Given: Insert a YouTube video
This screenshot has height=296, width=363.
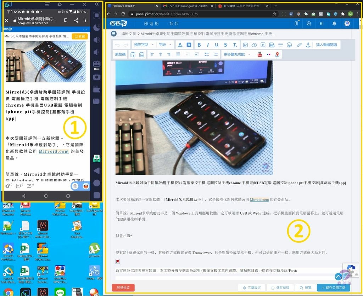Looking at the screenshot, I should (x=260, y=54).
